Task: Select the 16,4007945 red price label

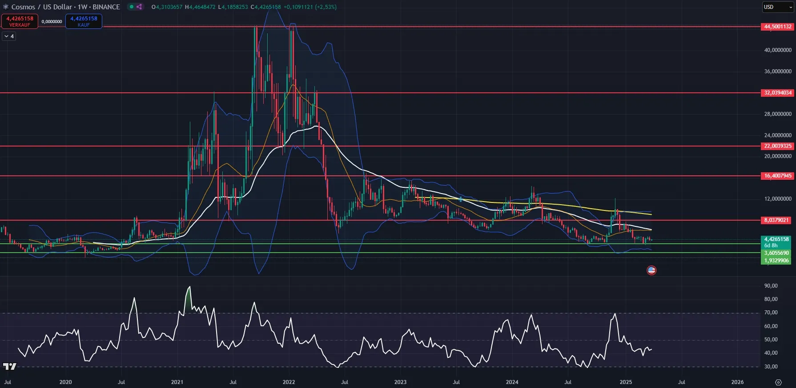Action: pyautogui.click(x=778, y=176)
